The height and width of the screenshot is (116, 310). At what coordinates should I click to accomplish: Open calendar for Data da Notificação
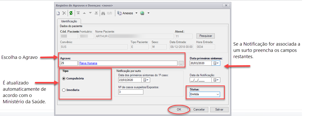[216, 80]
